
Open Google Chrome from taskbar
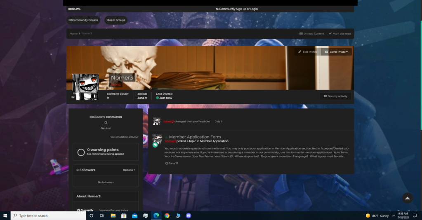tap(167, 215)
